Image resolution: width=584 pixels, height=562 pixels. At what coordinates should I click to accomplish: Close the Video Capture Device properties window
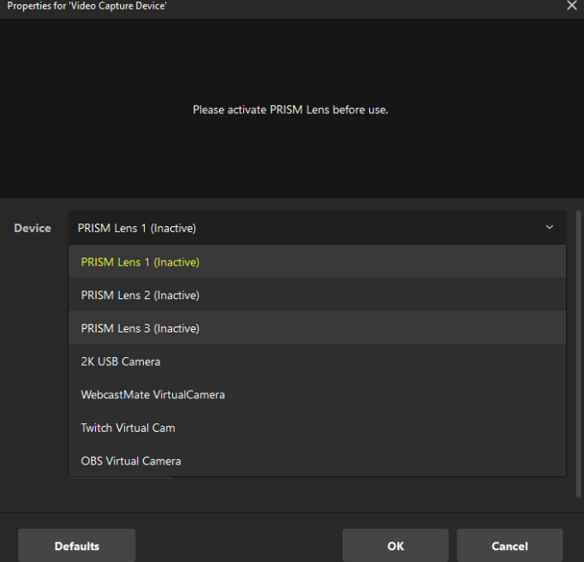(572, 5)
